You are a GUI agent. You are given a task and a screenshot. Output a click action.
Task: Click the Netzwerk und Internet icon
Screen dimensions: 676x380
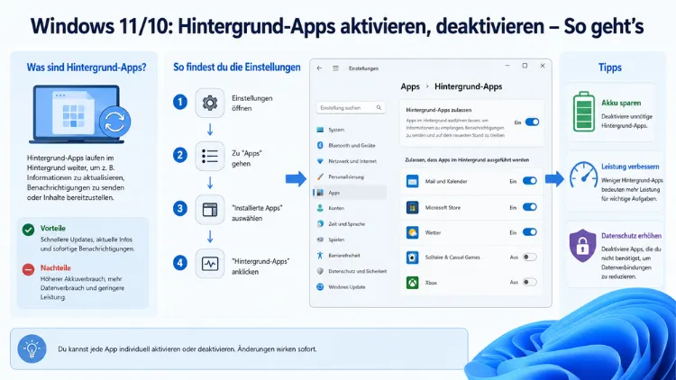(x=320, y=161)
